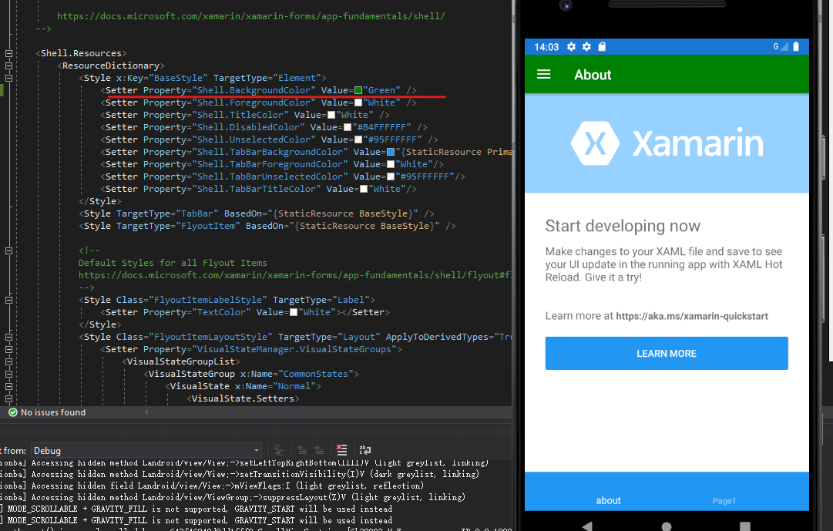The height and width of the screenshot is (531, 833).
Task: Click the White swatch for the TextColor setter
Action: point(294,312)
